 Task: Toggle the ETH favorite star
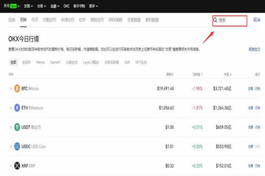pos(11,108)
